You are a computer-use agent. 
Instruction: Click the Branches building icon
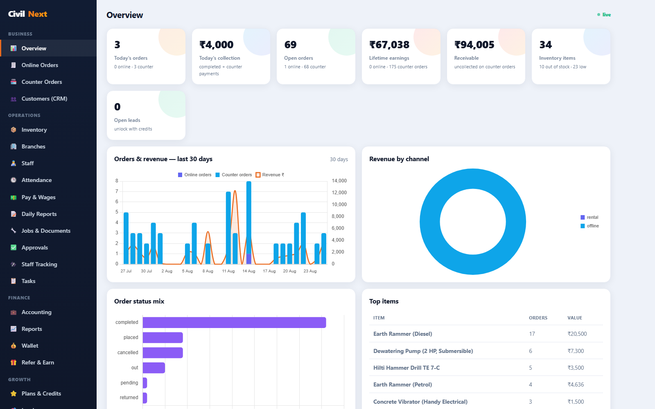pos(14,146)
